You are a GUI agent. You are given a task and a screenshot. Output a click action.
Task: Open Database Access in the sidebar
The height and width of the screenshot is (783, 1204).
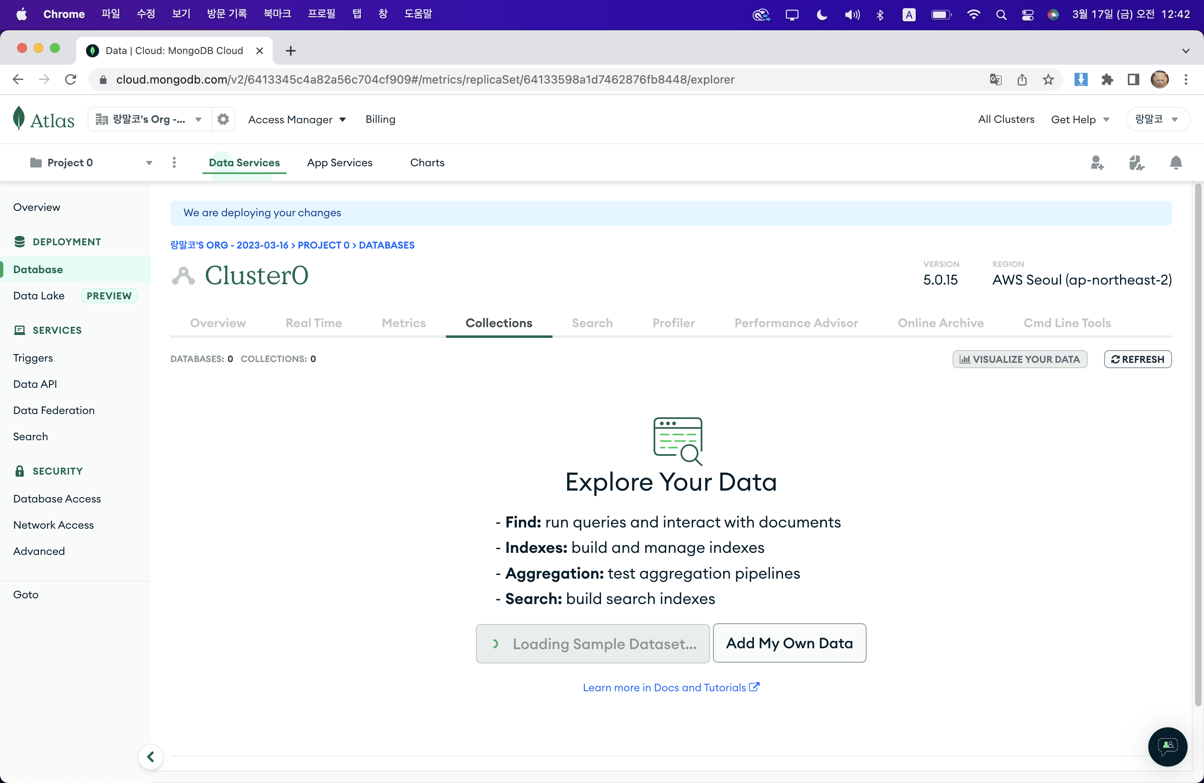pyautogui.click(x=57, y=499)
